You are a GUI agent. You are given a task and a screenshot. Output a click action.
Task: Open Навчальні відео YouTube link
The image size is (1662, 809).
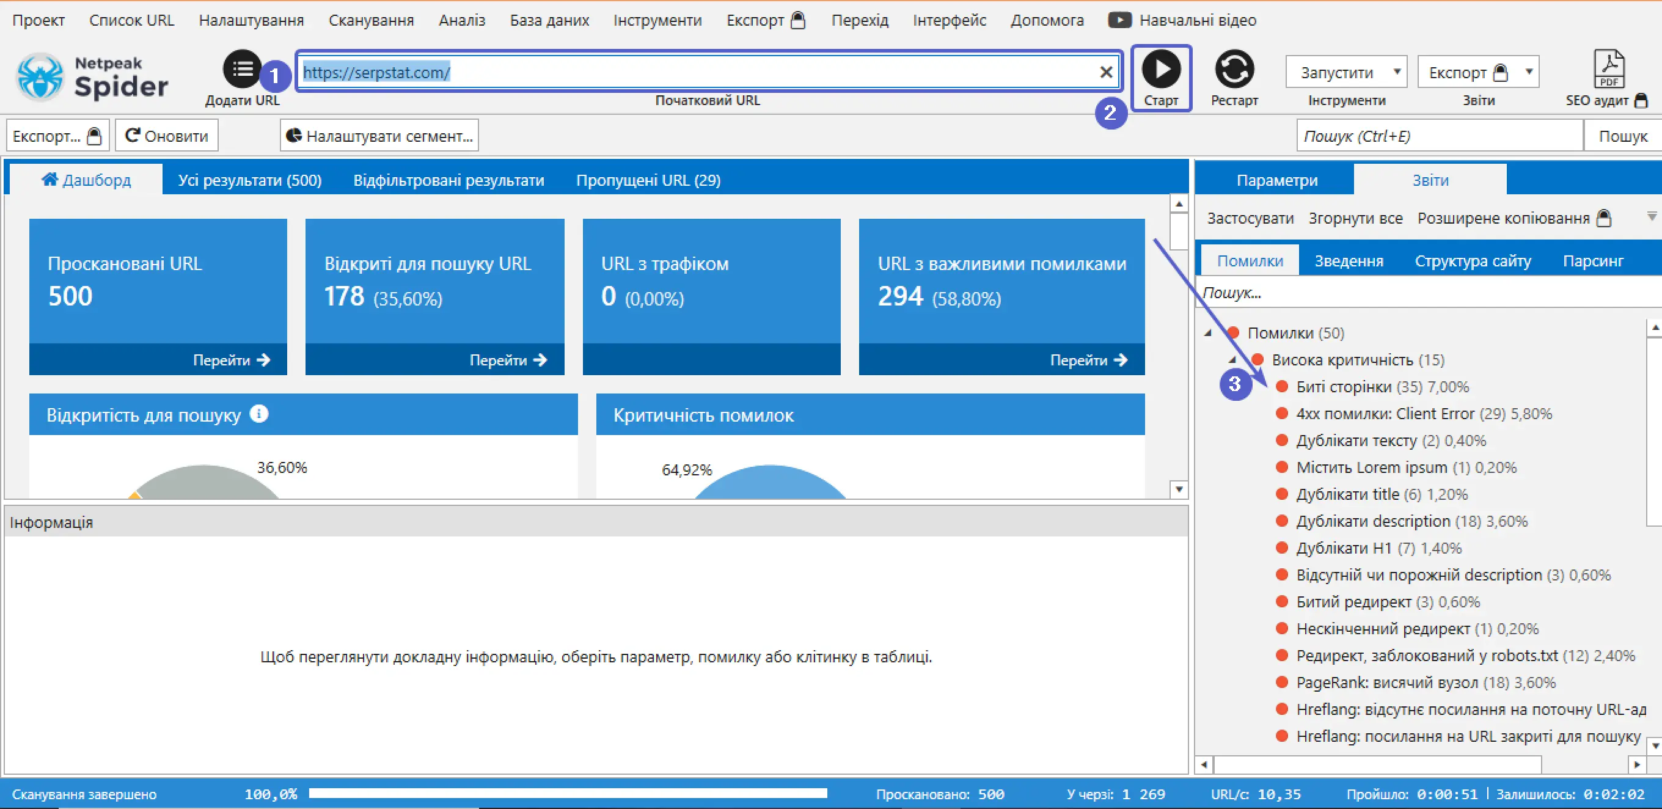(x=1182, y=20)
